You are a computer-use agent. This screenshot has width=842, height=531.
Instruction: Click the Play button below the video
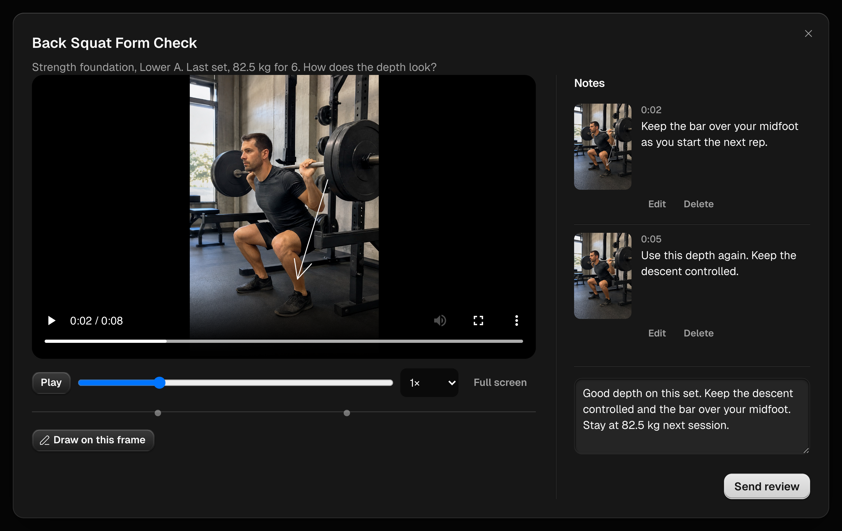(51, 382)
